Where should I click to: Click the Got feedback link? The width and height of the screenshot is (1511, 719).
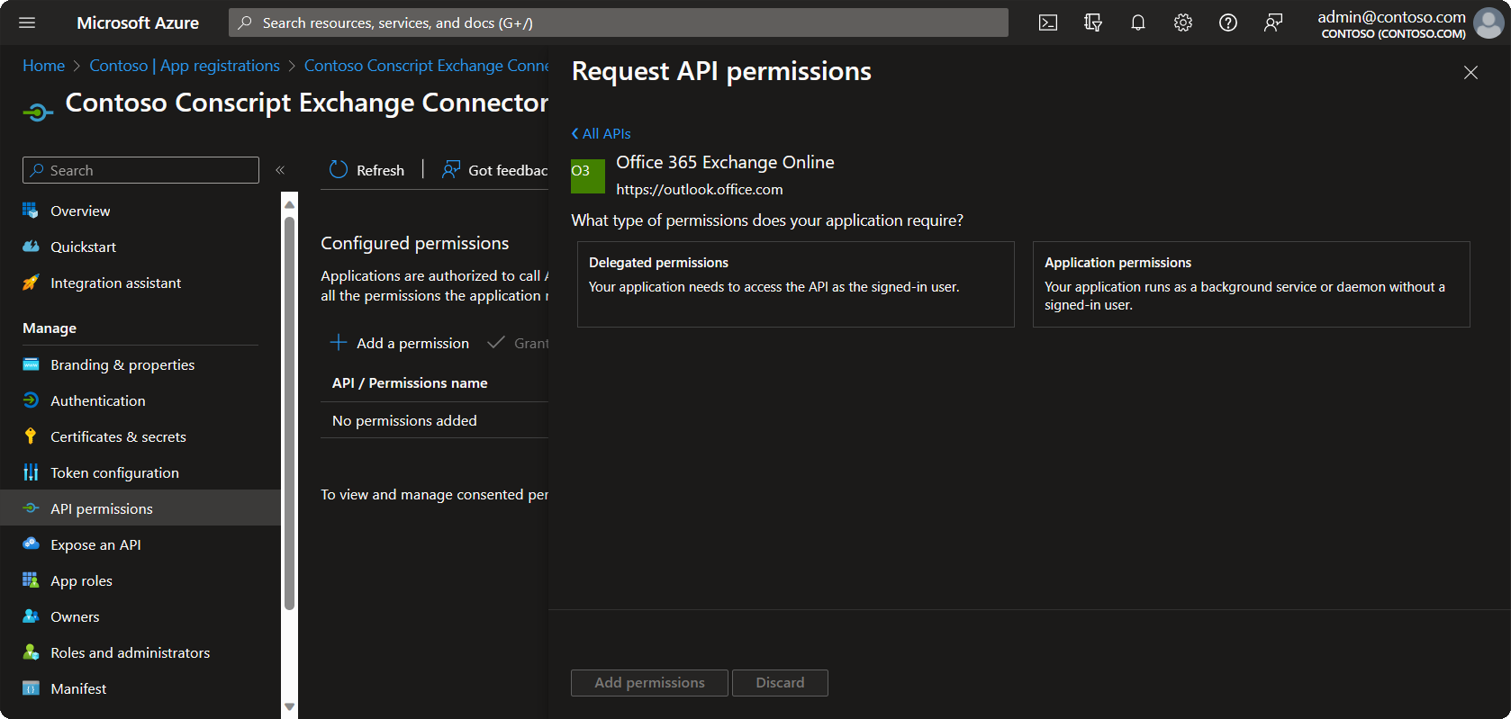(x=494, y=170)
